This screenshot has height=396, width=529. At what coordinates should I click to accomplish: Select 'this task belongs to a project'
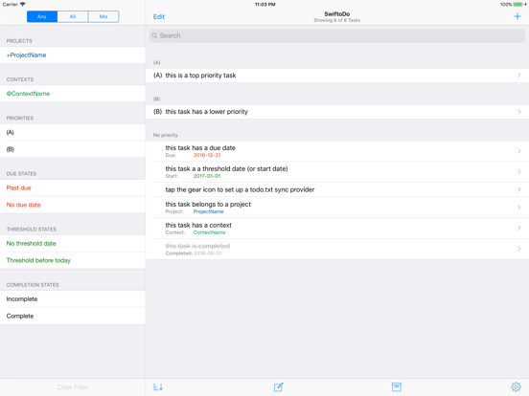[x=208, y=204]
